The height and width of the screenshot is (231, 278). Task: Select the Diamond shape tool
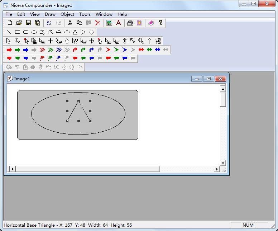91,32
